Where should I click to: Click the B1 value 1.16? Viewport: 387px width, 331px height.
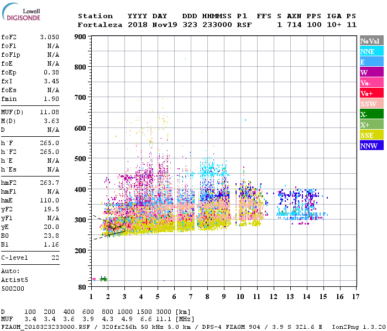[x=51, y=244]
